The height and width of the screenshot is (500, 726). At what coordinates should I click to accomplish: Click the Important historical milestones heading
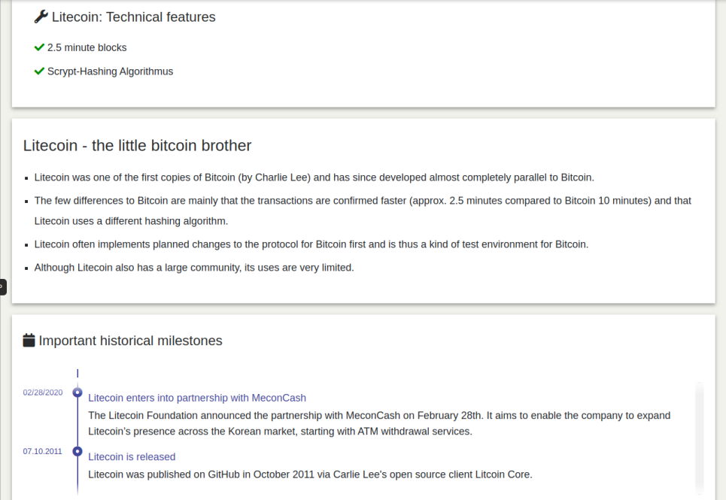click(x=130, y=341)
